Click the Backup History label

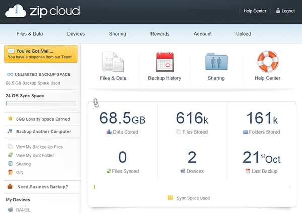(x=165, y=78)
